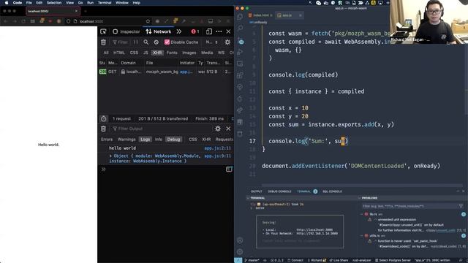Image resolution: width=468 pixels, height=263 pixels.
Task: Open app.js:9:11 source link in console
Action: click(218, 156)
